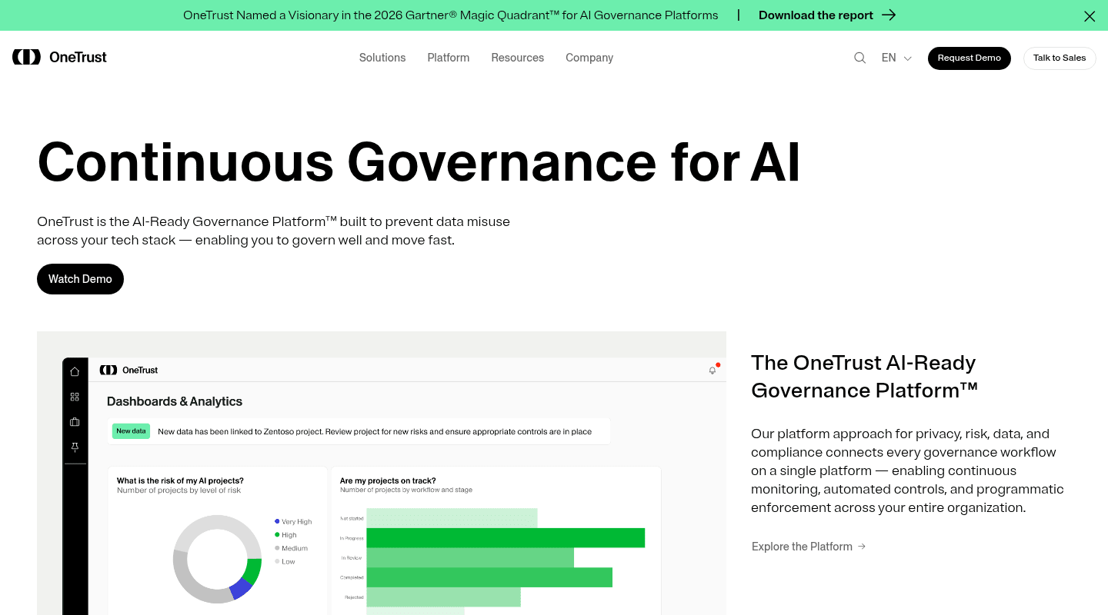Screen dimensions: 1108x615
Task: Click the OneTrust logo inside dashboard preview
Action: click(x=128, y=370)
